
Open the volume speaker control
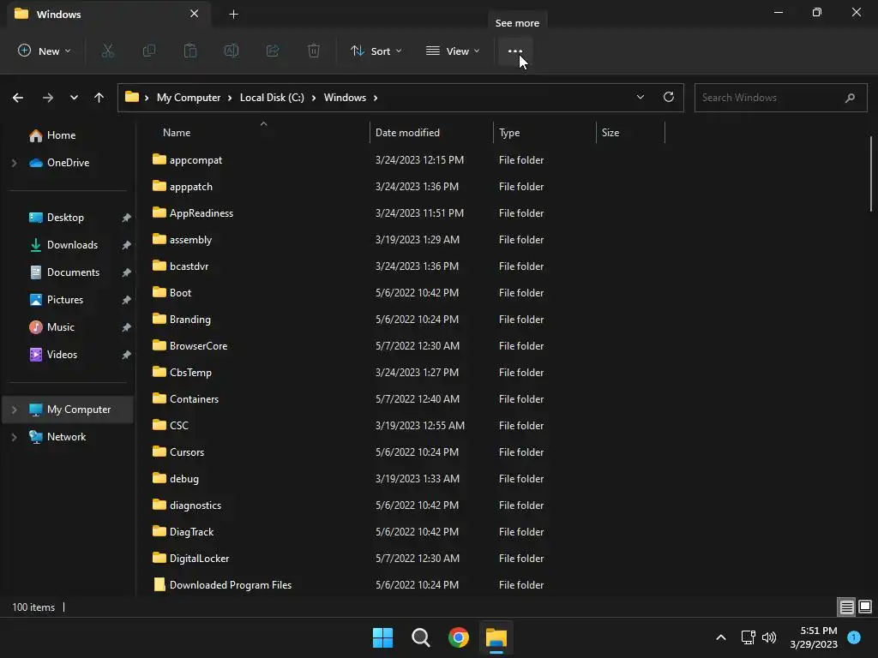pyautogui.click(x=769, y=637)
